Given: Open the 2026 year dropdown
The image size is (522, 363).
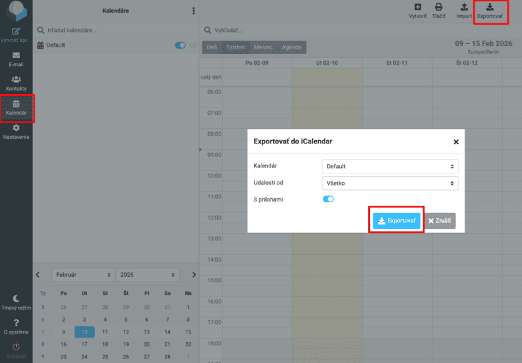Looking at the screenshot, I should pos(147,274).
